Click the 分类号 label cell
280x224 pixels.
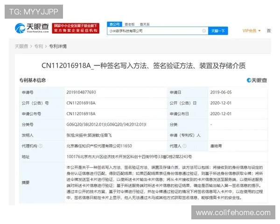(42, 125)
